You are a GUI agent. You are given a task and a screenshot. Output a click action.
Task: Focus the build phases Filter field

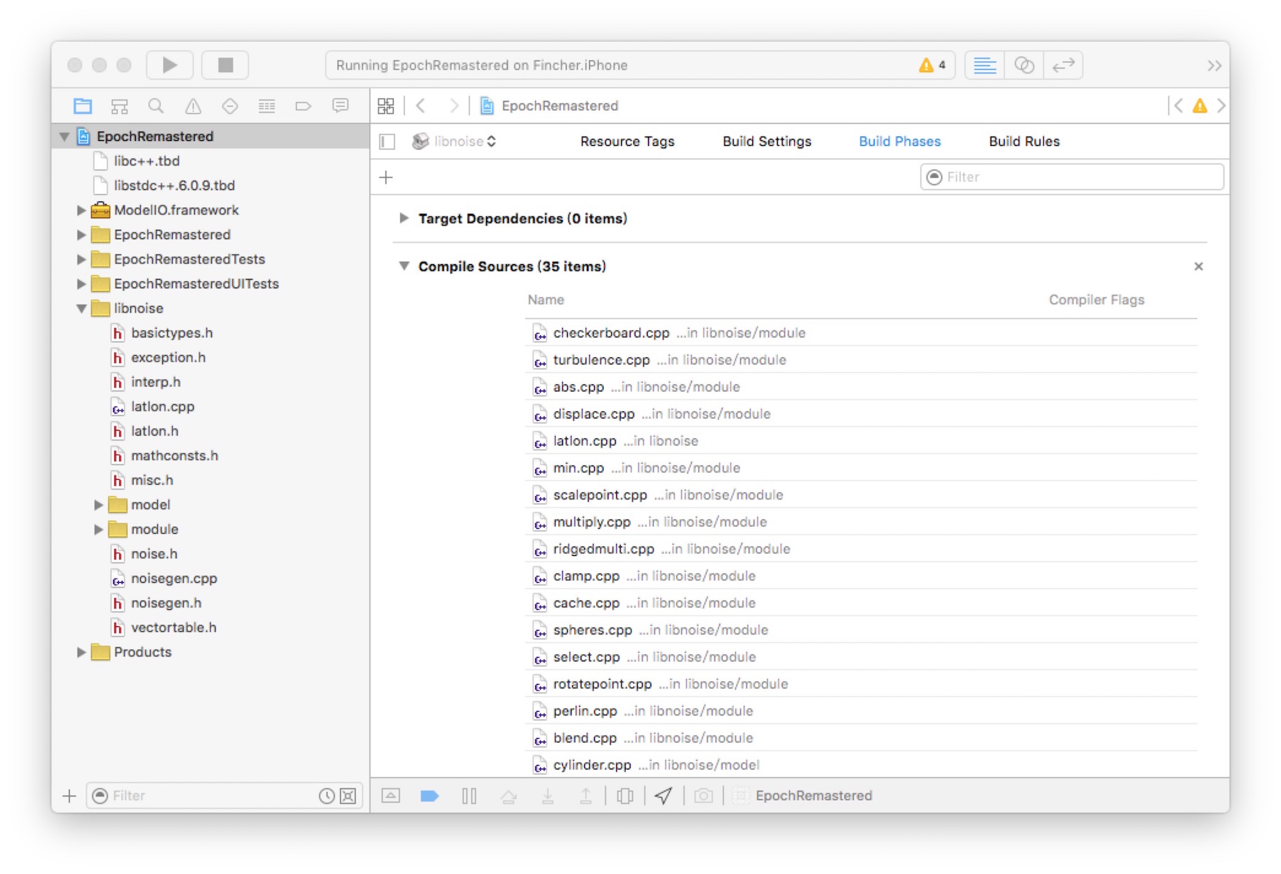click(x=1072, y=177)
